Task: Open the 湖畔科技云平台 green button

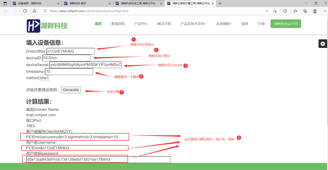Action: point(286,24)
